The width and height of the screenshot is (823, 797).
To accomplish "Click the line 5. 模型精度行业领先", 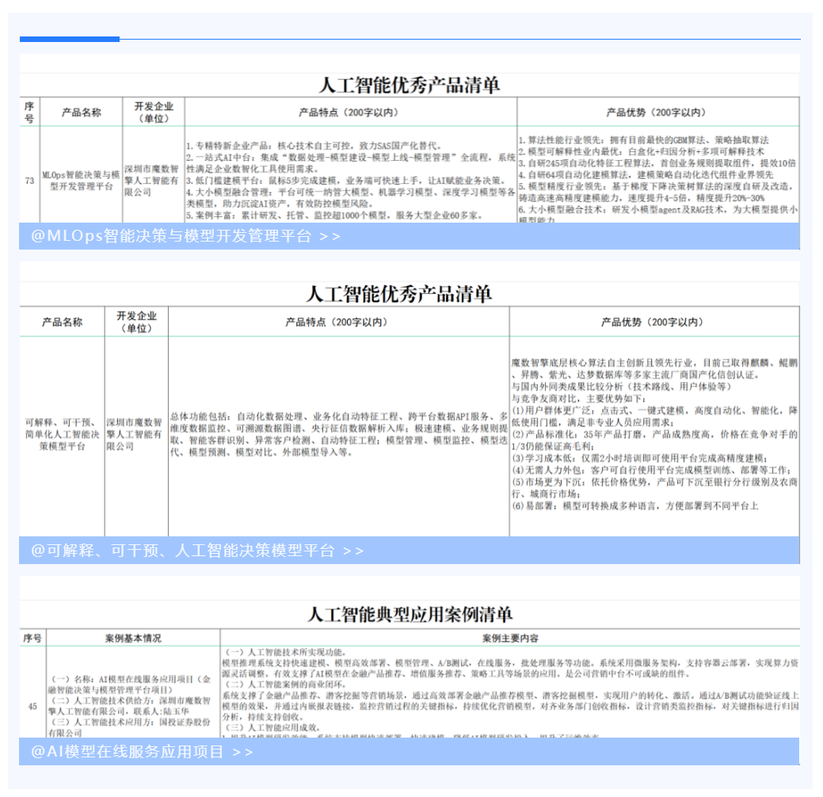I will tap(657, 193).
